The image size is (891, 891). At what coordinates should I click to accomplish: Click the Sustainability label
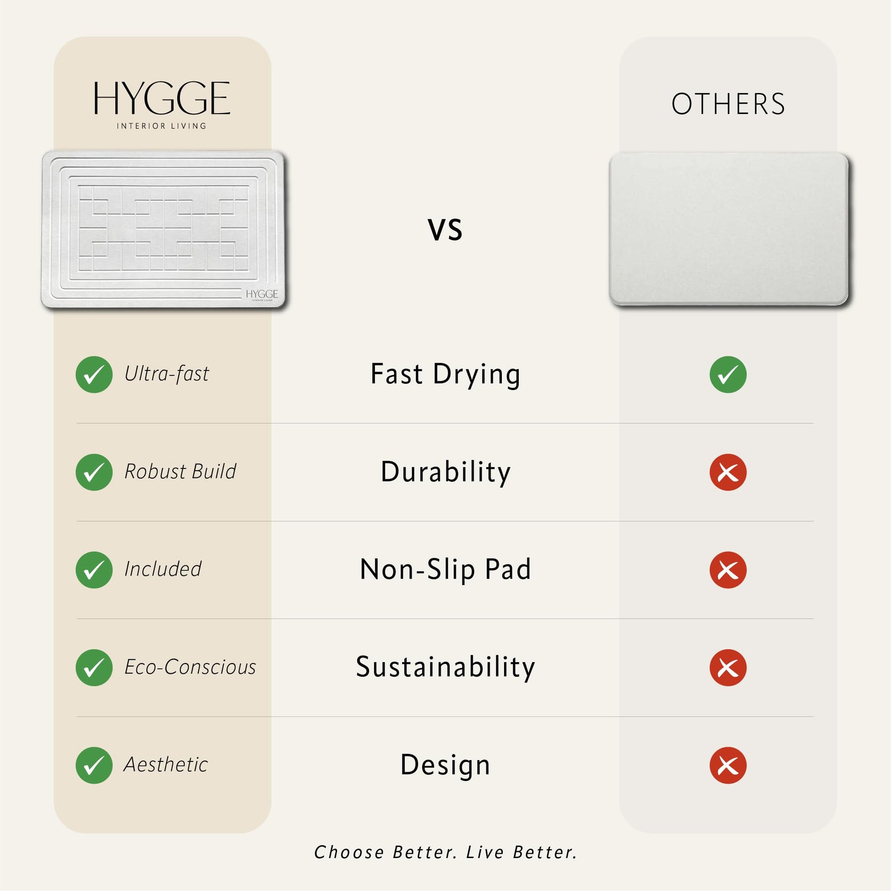pyautogui.click(x=445, y=668)
